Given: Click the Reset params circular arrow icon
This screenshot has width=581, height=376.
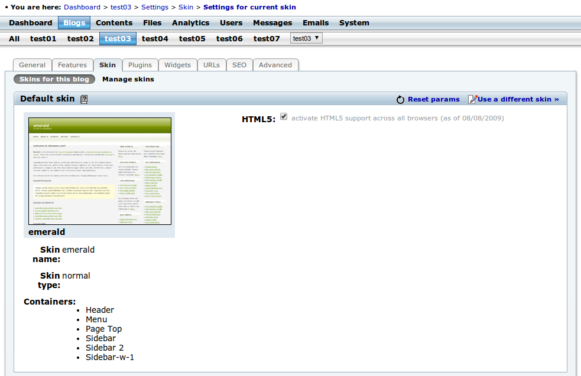Looking at the screenshot, I should [400, 100].
